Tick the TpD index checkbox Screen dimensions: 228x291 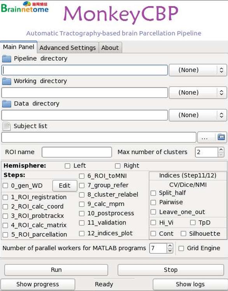click(x=193, y=222)
